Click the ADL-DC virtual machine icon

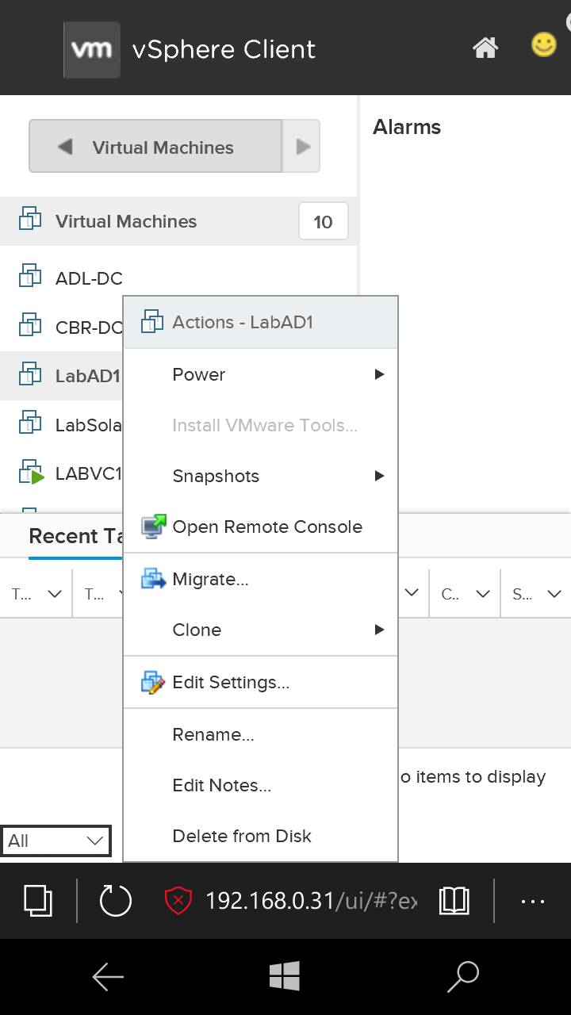coord(30,276)
